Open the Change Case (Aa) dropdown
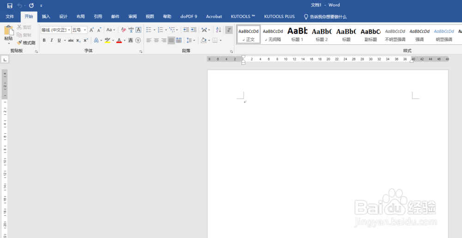 [111, 30]
